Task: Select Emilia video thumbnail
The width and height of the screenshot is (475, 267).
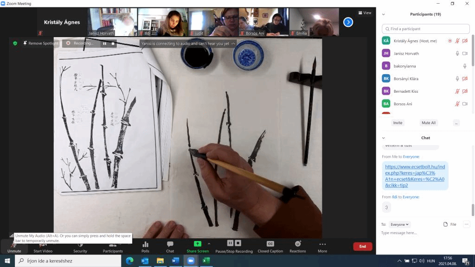Action: click(x=314, y=22)
